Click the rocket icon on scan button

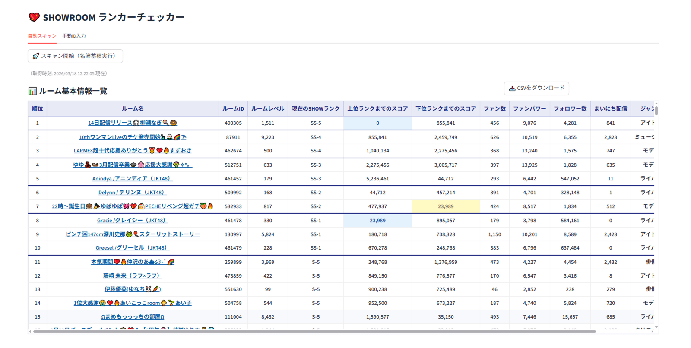tap(36, 56)
